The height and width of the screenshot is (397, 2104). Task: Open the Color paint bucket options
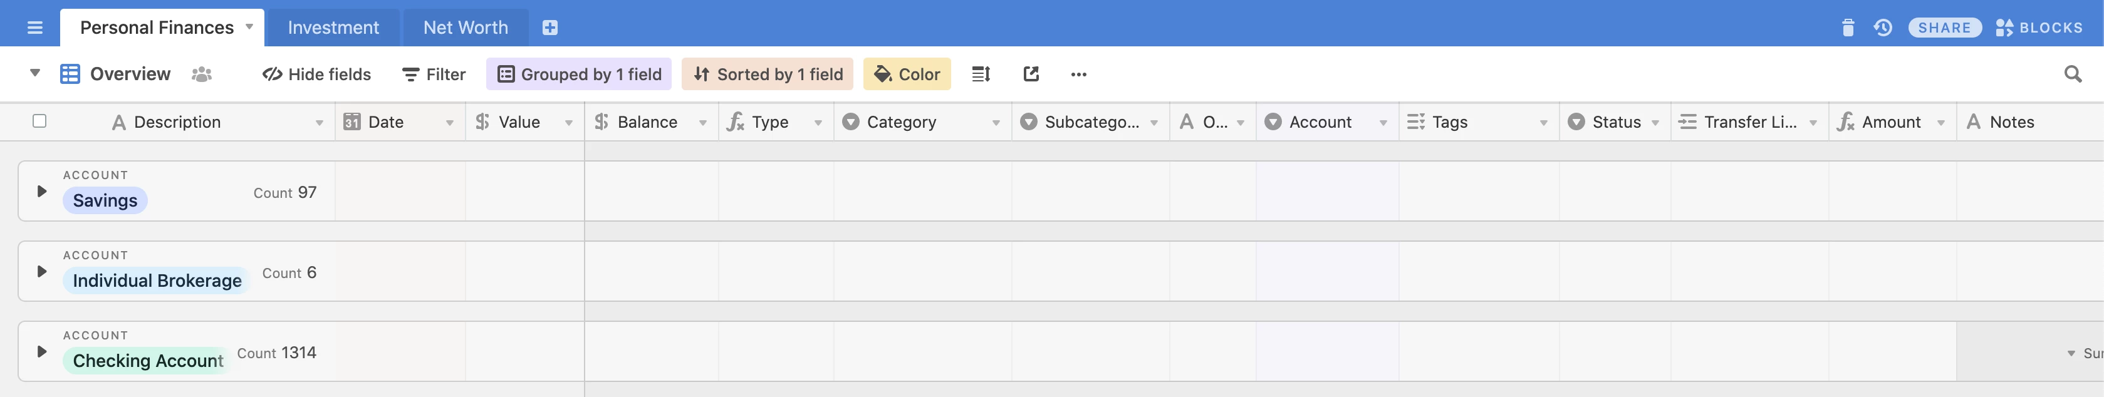pos(907,75)
